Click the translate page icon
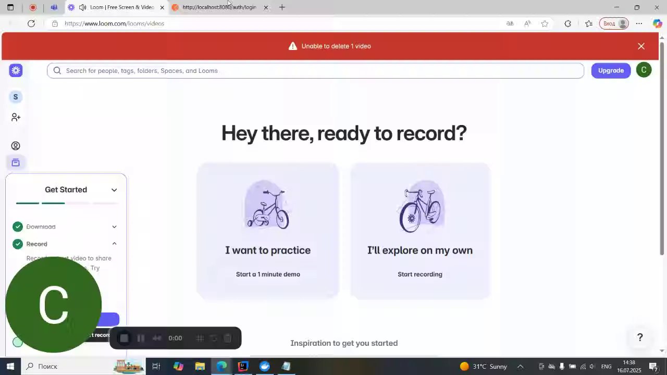 click(x=510, y=23)
